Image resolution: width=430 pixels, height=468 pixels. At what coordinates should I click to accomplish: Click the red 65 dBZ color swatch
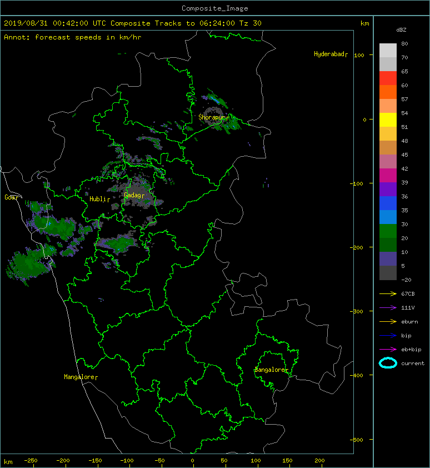click(388, 78)
